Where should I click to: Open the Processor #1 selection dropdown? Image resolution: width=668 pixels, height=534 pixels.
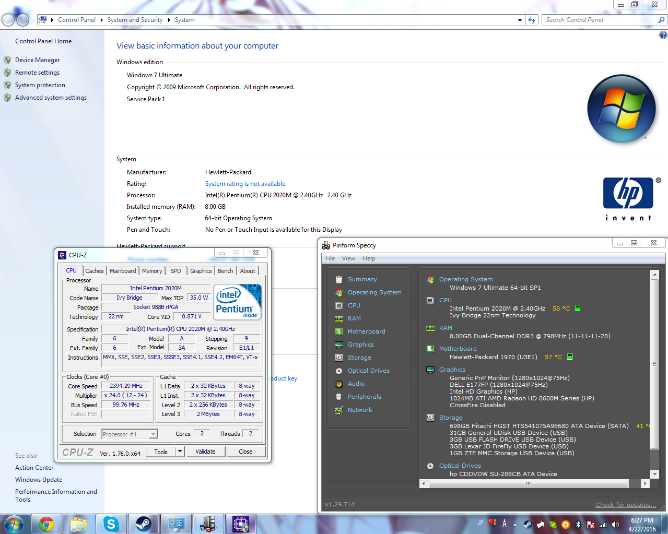pyautogui.click(x=130, y=434)
